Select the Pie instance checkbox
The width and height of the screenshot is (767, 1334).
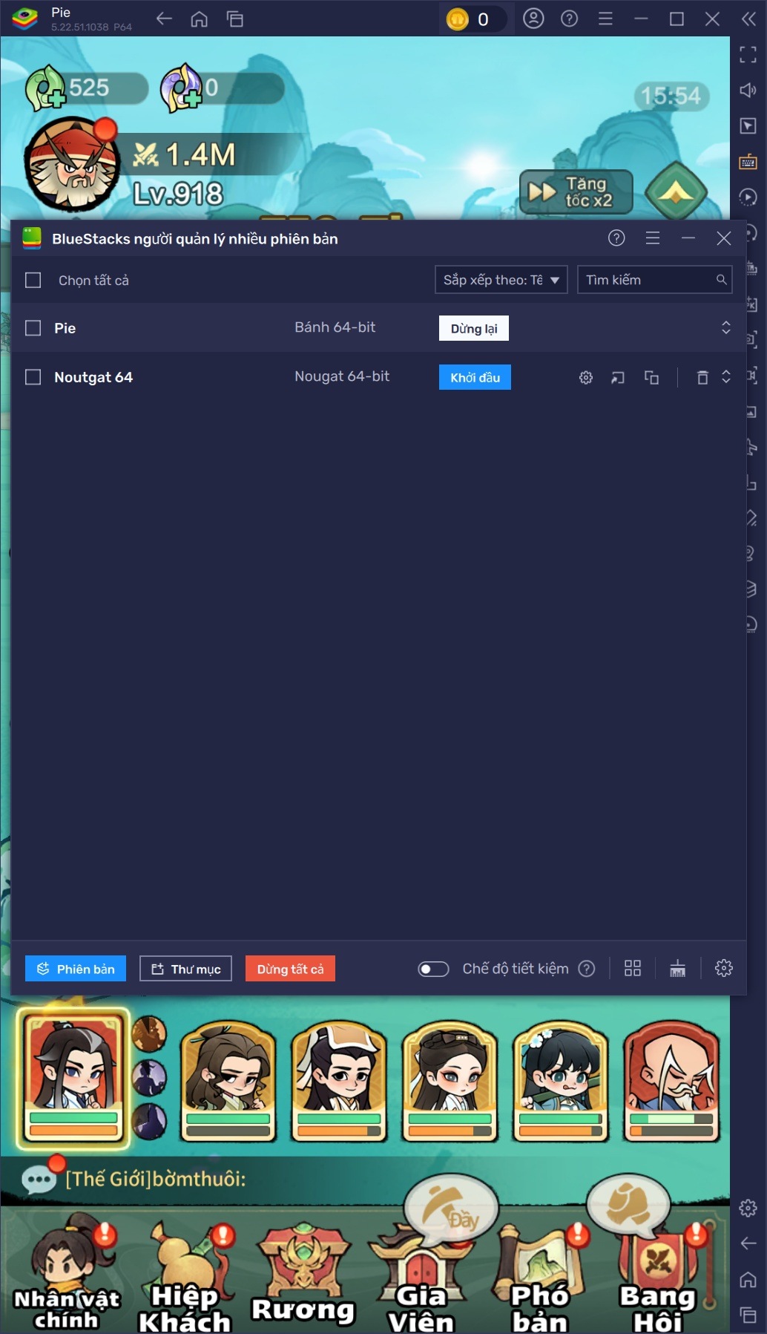point(33,328)
